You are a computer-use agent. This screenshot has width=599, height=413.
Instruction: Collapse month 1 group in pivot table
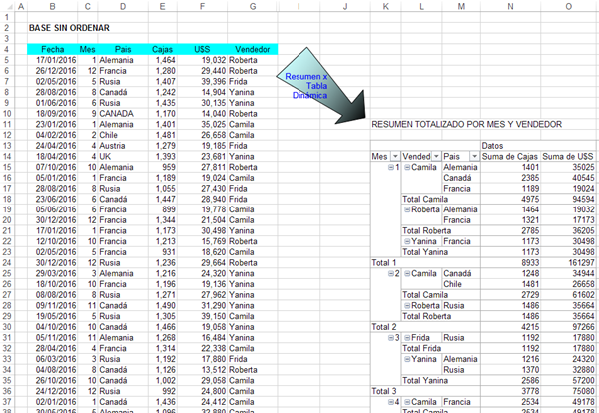point(391,167)
